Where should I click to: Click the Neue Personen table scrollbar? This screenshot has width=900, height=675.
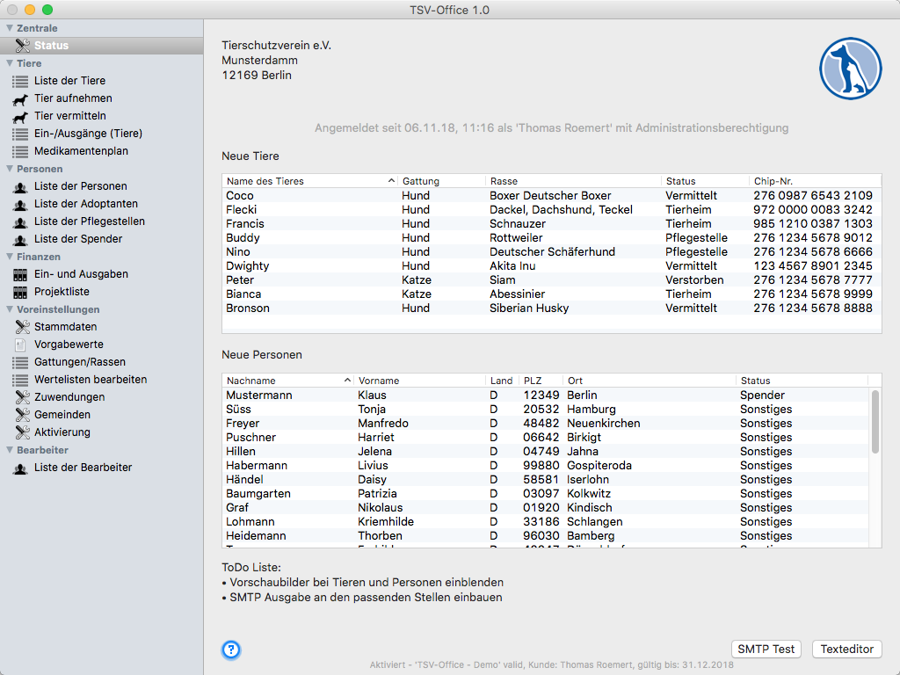tap(875, 422)
